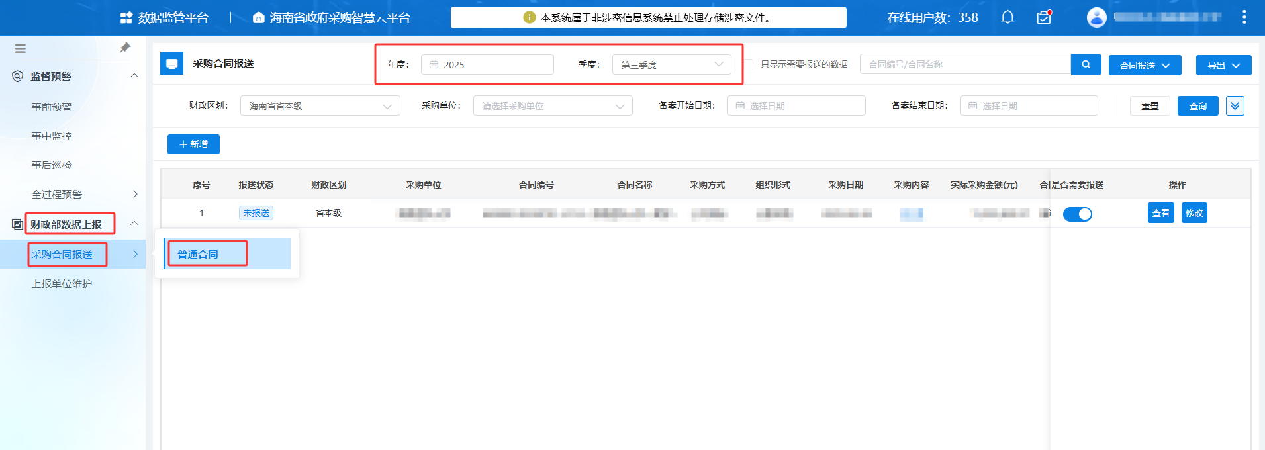Click 修改 button in row 1
The width and height of the screenshot is (1265, 450).
pos(1194,213)
